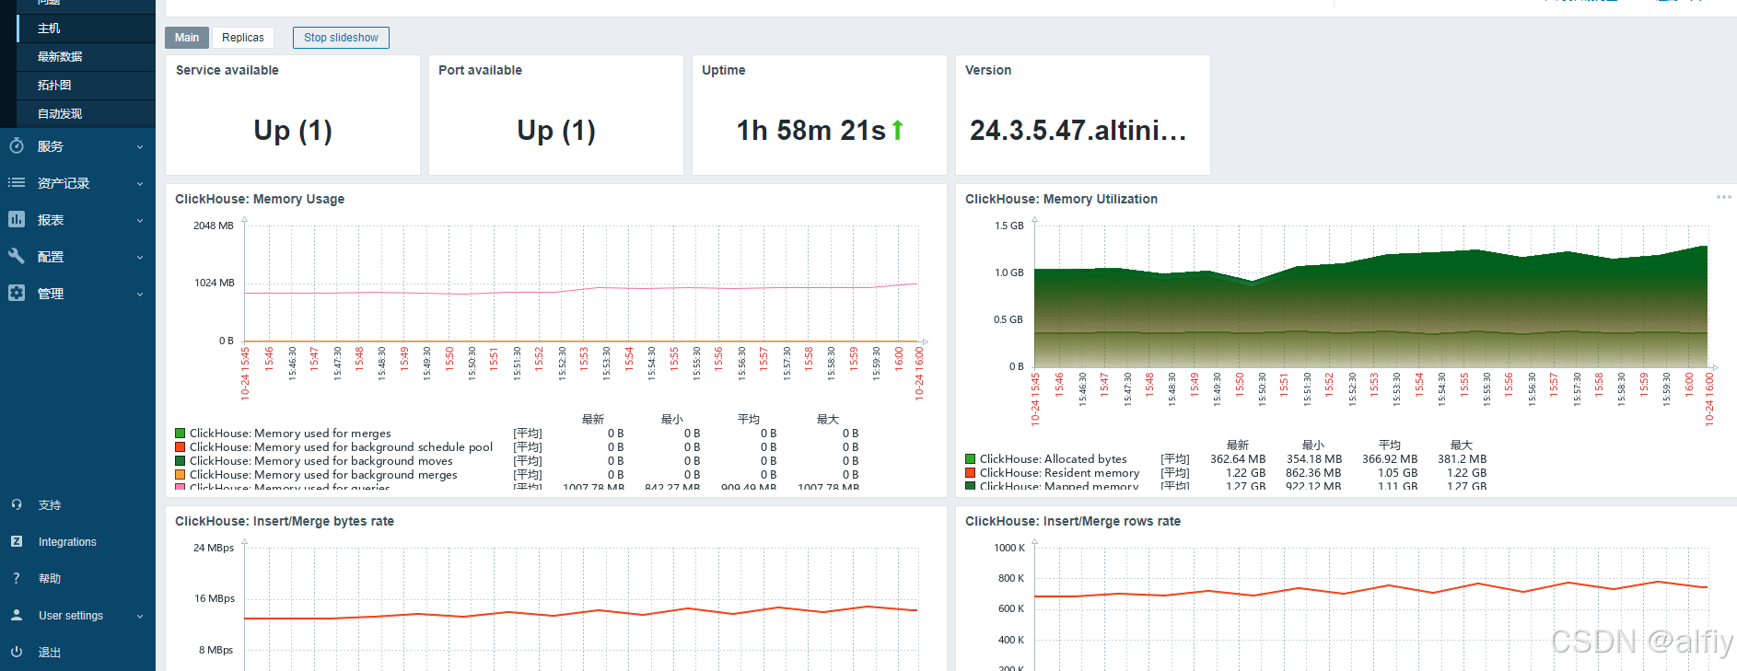
Task: Click the Version 24.3.5.47.altini… value
Action: (1078, 131)
